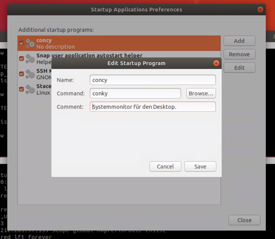Toggle the Stacer entry checkbox
Screen dimensions: 275x239
click(22, 89)
